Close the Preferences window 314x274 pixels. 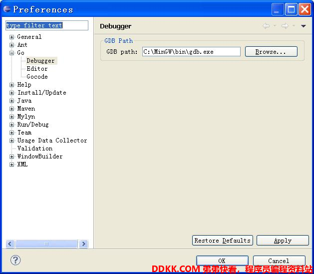point(305,9)
